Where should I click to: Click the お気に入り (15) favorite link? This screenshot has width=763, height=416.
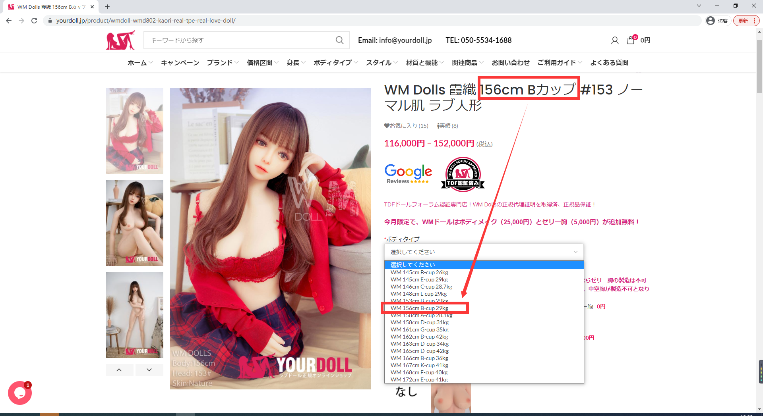tap(406, 126)
